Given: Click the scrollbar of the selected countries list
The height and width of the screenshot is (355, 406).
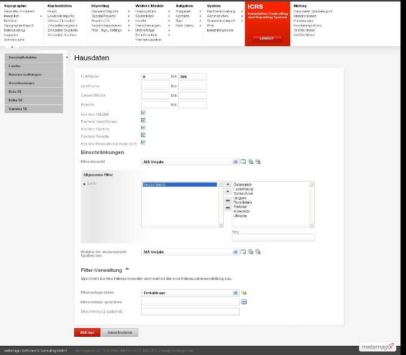Looking at the screenshot, I should [221, 204].
